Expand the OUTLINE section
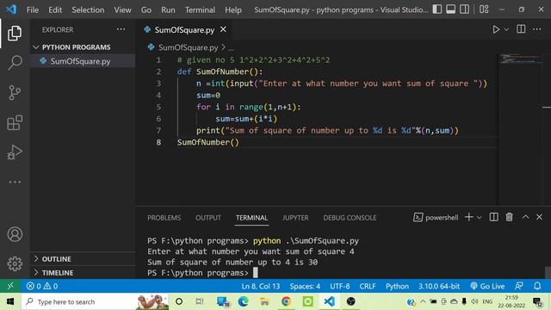 (83, 259)
